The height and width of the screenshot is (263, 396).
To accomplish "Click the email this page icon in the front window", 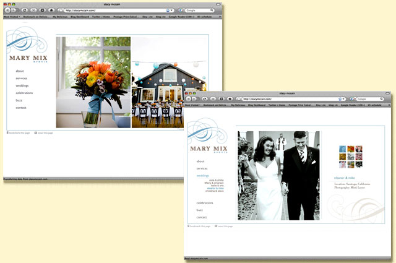I will point(216,226).
